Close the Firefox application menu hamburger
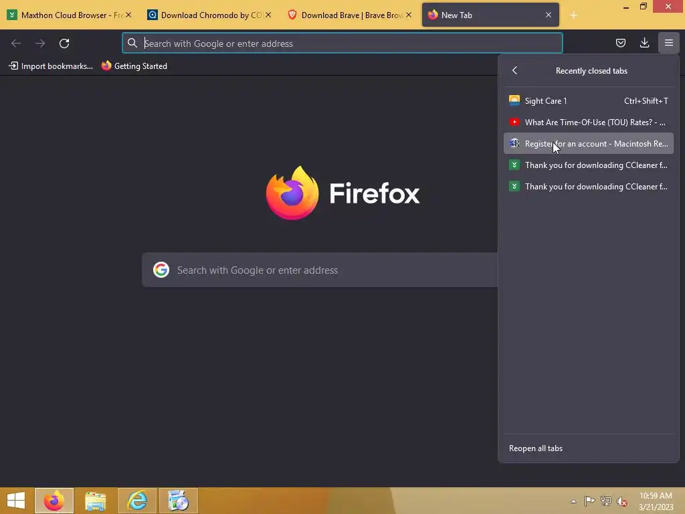Image resolution: width=685 pixels, height=514 pixels. coord(668,43)
